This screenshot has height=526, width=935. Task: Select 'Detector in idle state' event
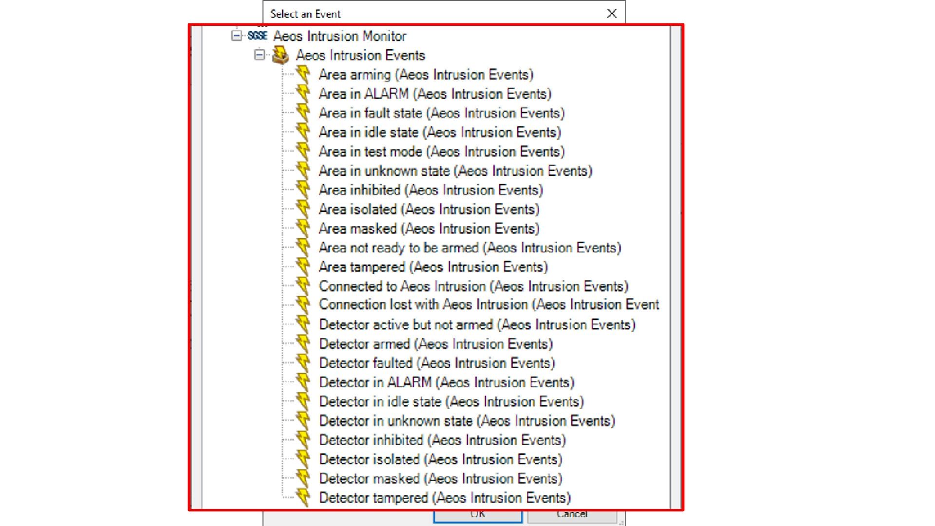click(x=451, y=401)
